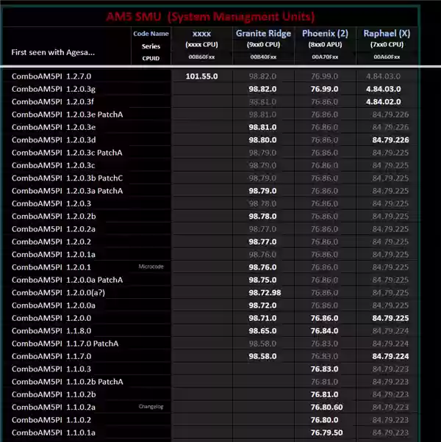Click the Raphael (X) column header

coord(387,34)
